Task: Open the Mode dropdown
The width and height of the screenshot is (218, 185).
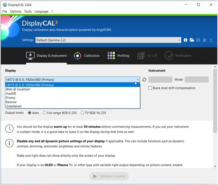Action: [x=197, y=79]
